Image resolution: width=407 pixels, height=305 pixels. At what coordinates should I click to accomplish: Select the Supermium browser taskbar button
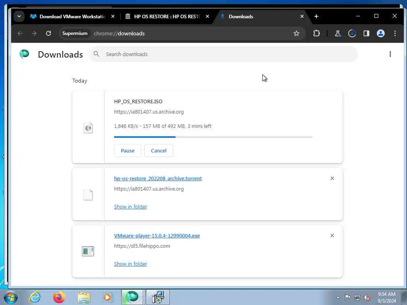(x=132, y=297)
